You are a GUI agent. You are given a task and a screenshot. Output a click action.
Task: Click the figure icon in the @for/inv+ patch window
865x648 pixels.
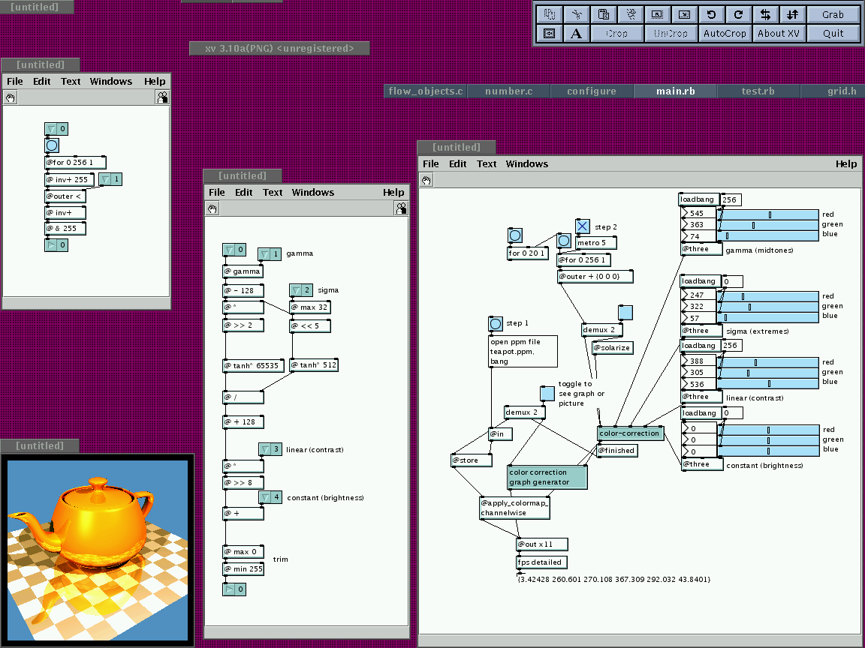[162, 97]
